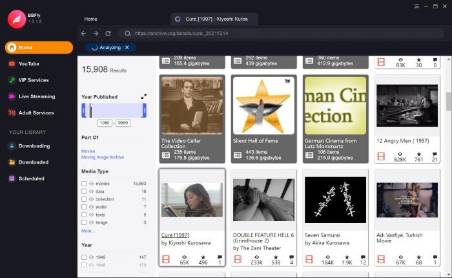Cancel analyzing with the X icon

tap(127, 47)
